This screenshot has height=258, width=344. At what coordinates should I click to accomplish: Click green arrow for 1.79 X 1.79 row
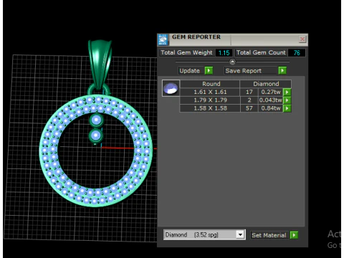coord(287,100)
